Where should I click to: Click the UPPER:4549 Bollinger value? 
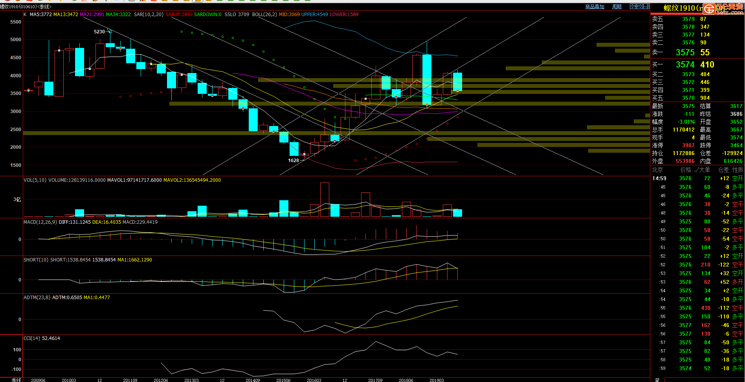pos(314,15)
